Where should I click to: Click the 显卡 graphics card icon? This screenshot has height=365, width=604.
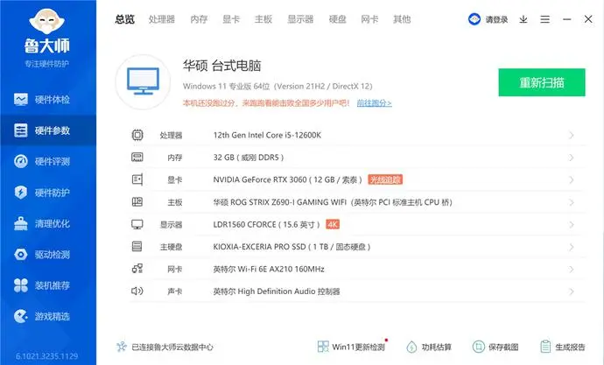pyautogui.click(x=137, y=179)
